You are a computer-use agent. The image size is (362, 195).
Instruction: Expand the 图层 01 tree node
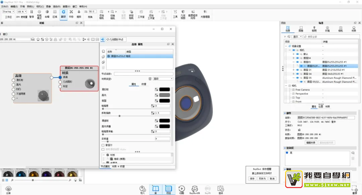[x=294, y=70]
